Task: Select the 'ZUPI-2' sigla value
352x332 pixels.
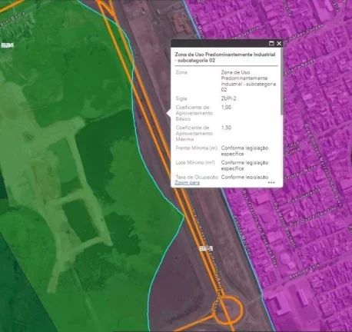Action: pos(228,98)
